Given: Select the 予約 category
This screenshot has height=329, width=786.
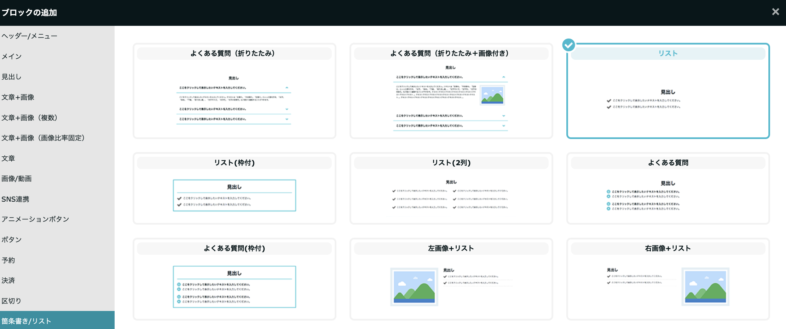Looking at the screenshot, I should pyautogui.click(x=57, y=260).
